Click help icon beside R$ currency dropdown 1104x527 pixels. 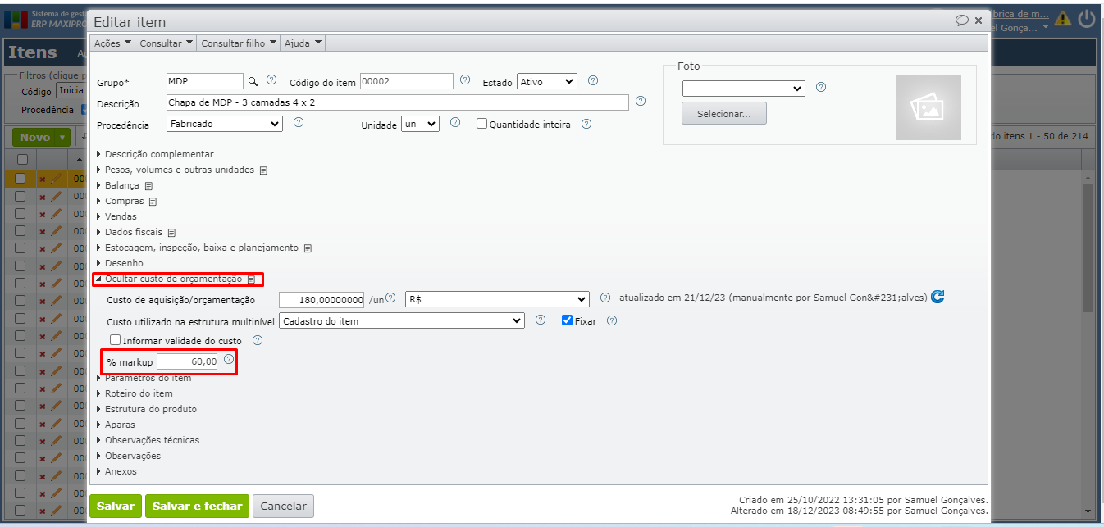(x=605, y=298)
